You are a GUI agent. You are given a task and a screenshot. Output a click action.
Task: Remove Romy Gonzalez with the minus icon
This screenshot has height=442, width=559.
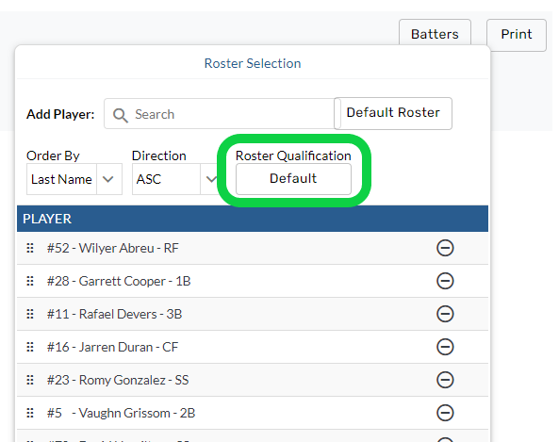pos(445,380)
